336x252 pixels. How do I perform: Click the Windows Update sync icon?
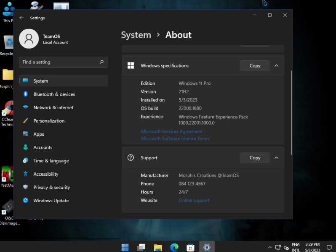26,200
